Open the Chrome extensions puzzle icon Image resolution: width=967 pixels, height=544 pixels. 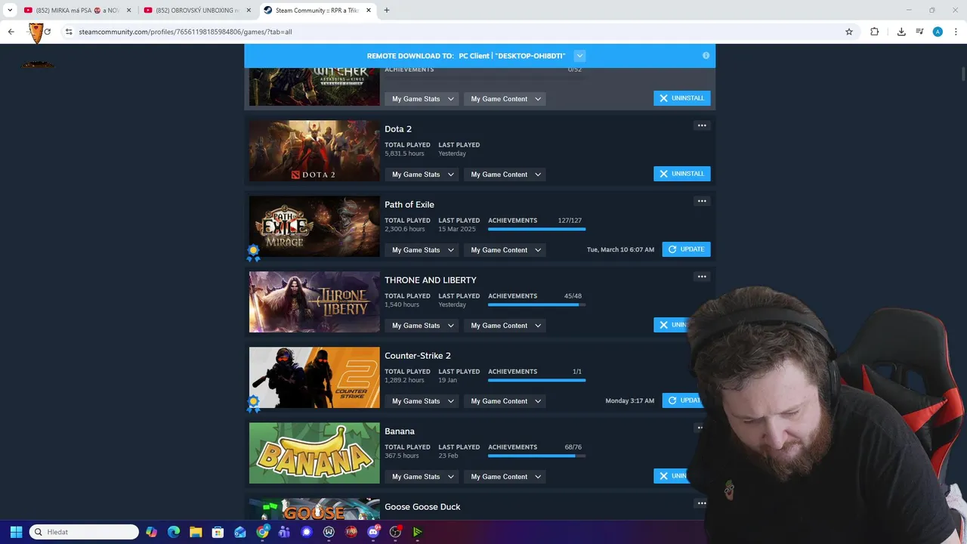874,32
